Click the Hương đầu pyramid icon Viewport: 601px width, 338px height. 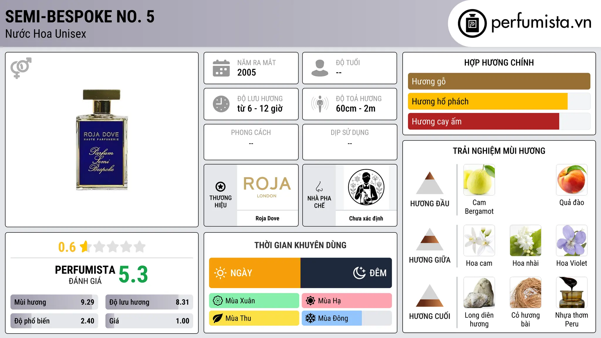click(430, 183)
